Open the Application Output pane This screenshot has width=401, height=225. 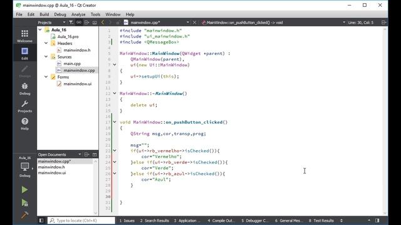click(187, 221)
